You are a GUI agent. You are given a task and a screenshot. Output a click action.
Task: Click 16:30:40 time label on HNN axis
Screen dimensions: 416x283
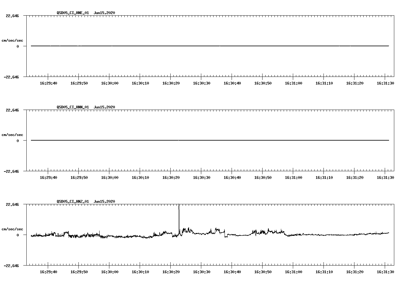tap(232, 178)
